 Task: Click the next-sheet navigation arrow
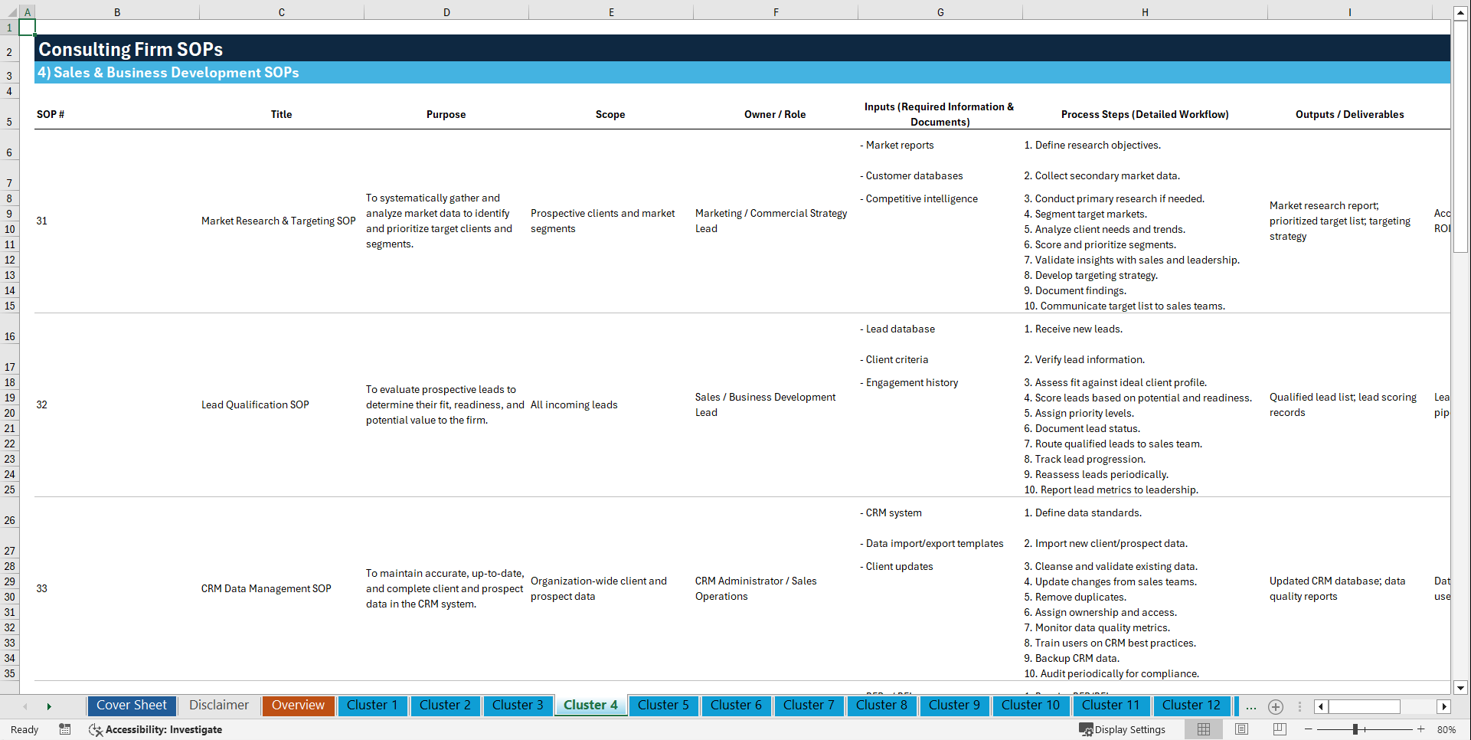point(49,706)
